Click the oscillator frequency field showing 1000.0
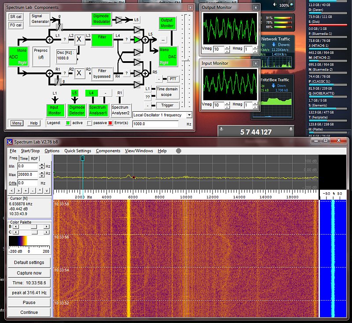The width and height of the screenshot is (352, 323). click(x=155, y=125)
